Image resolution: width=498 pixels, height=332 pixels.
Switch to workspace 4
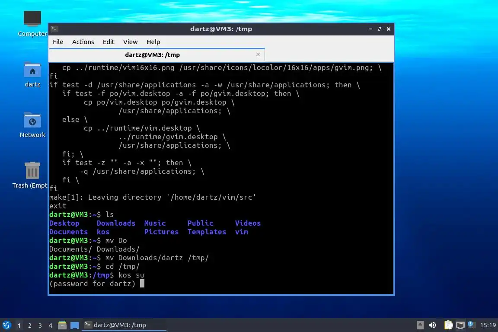click(51, 326)
